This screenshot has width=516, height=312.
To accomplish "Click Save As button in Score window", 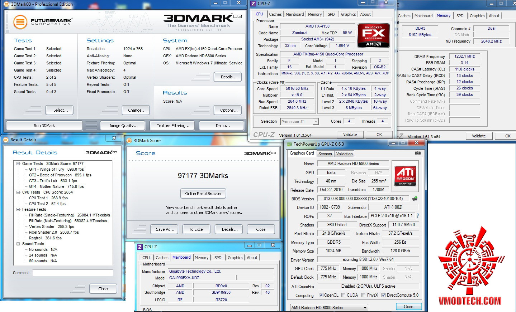I will click(165, 229).
